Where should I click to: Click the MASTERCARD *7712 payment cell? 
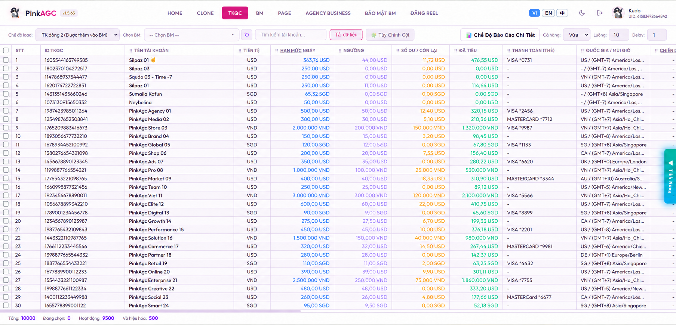pyautogui.click(x=529, y=119)
